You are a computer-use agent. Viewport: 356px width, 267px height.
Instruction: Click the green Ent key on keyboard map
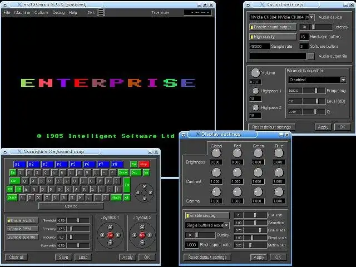[x=127, y=185]
